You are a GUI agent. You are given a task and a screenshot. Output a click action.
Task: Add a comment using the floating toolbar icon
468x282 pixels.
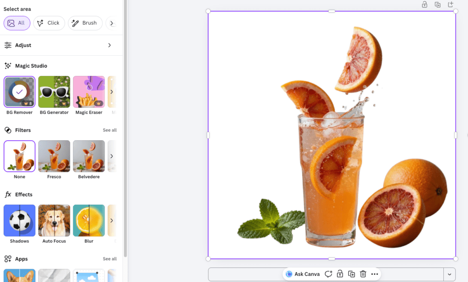tap(328, 274)
